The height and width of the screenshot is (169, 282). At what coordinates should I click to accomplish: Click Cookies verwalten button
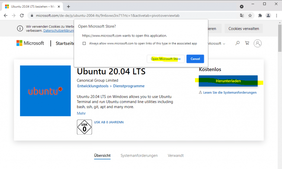243,29
